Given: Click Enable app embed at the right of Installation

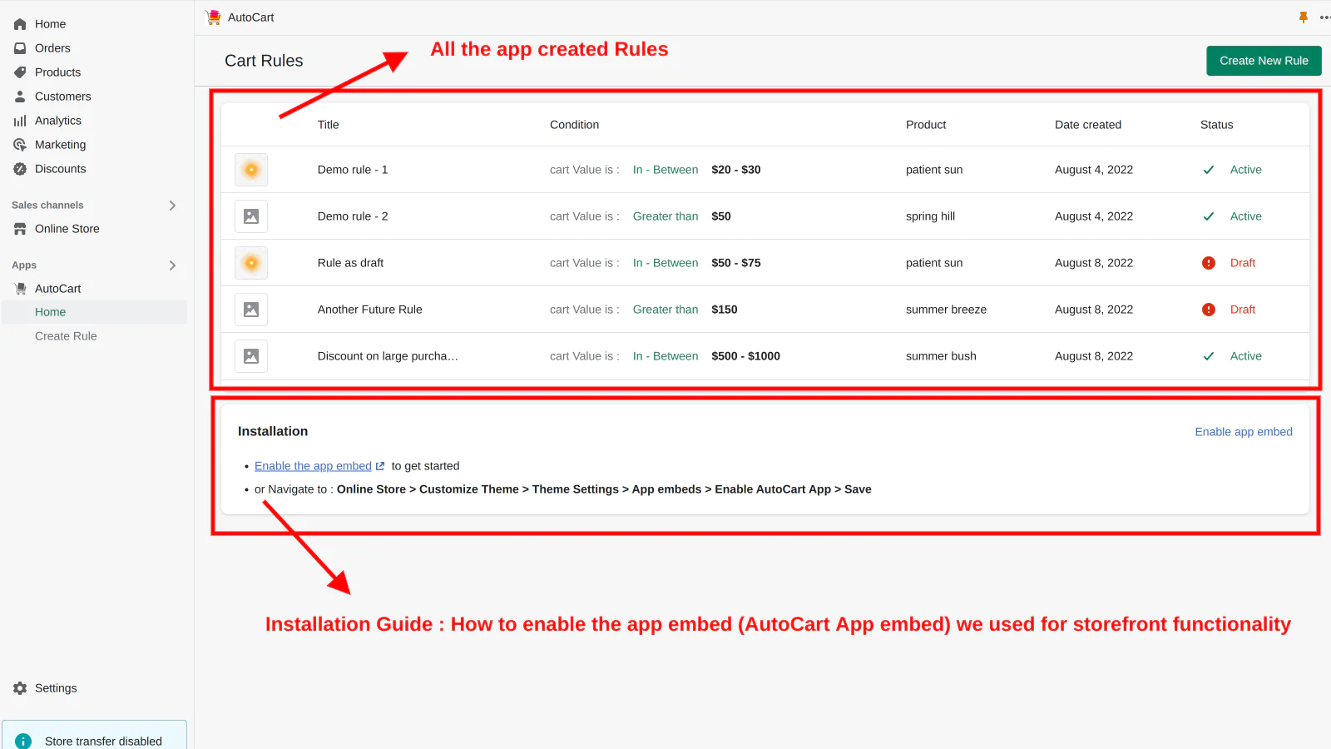Looking at the screenshot, I should tap(1244, 432).
